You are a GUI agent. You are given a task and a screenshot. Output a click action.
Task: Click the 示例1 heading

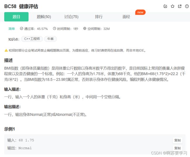click(9, 129)
